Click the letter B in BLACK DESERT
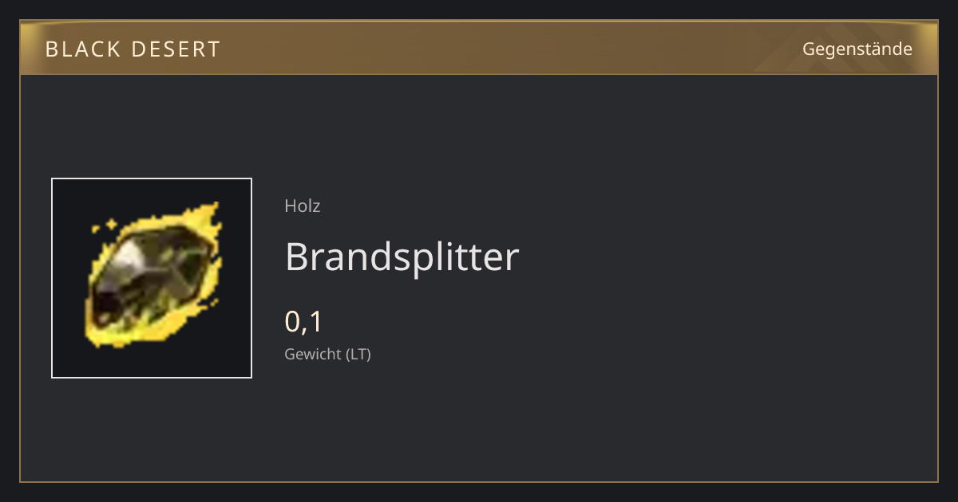 pos(52,49)
